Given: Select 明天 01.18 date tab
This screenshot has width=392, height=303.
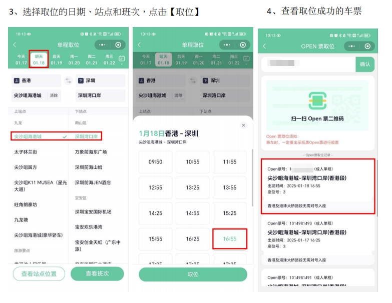Looking at the screenshot, I should click(x=39, y=59).
